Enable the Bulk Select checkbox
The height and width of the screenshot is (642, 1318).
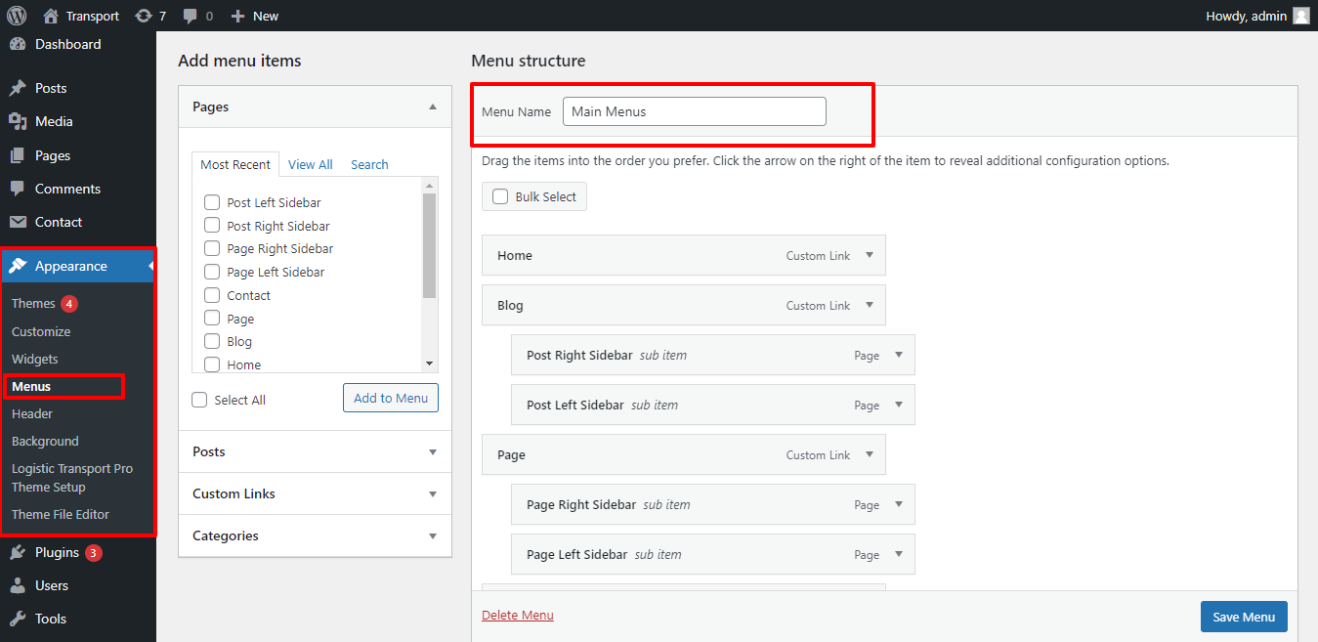coord(500,196)
